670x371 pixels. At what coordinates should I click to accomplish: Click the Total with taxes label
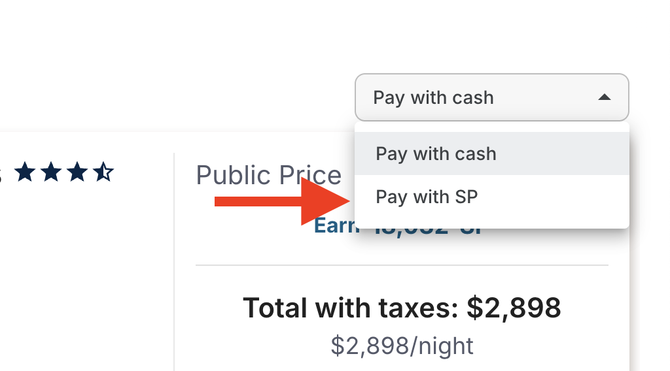point(351,308)
